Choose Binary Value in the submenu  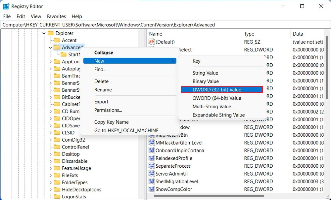(x=222, y=81)
